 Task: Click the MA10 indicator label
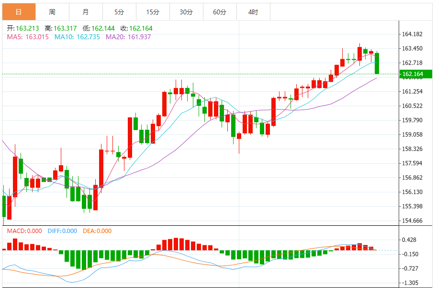pos(77,37)
